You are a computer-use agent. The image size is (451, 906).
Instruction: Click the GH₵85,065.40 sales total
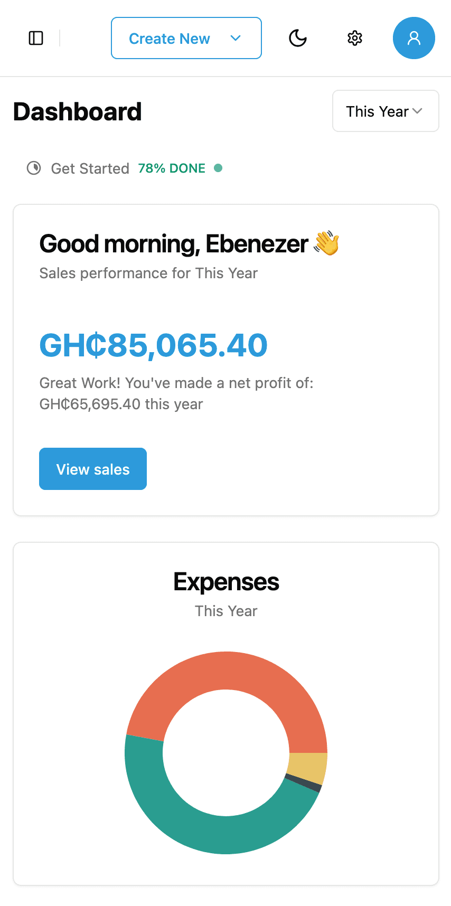pyautogui.click(x=154, y=345)
